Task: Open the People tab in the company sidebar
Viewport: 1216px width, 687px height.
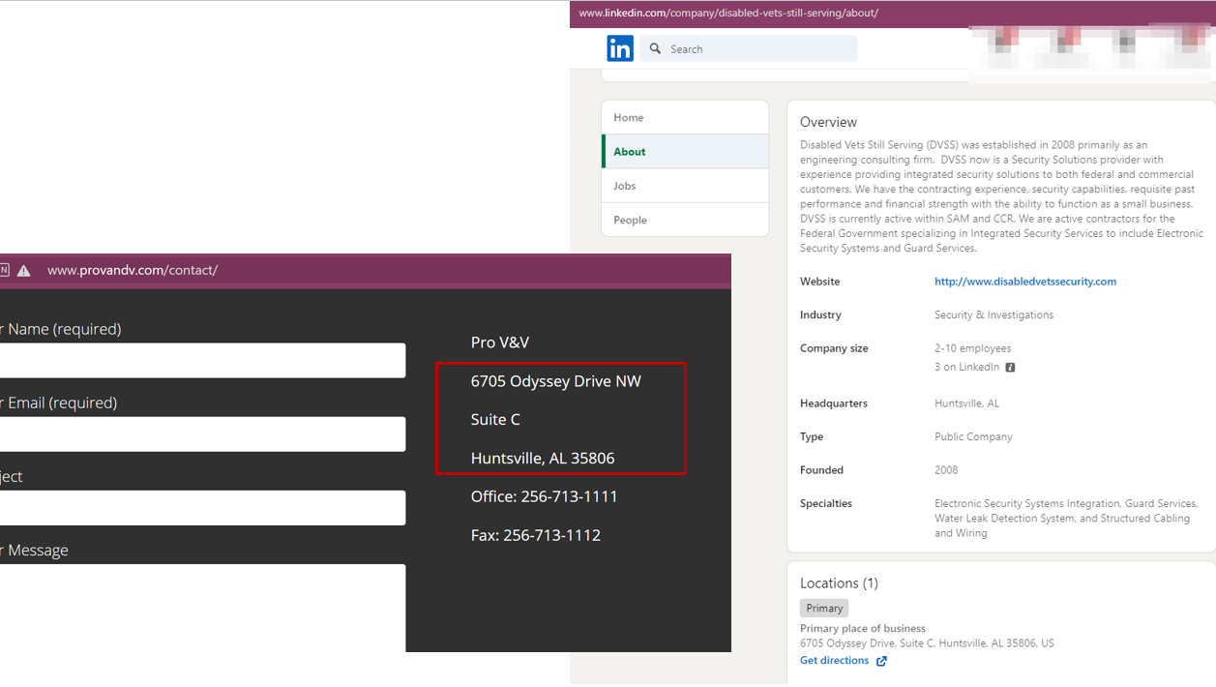Action: pyautogui.click(x=685, y=220)
